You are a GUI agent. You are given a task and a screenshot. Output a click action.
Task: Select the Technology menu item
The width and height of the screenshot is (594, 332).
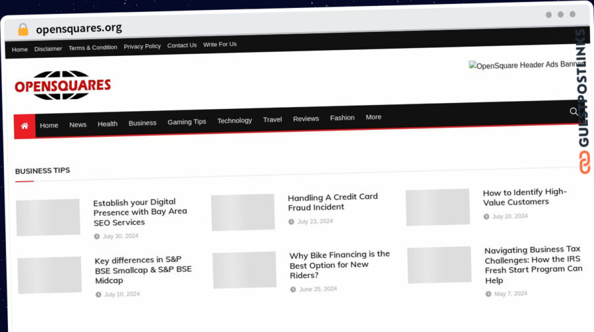234,121
